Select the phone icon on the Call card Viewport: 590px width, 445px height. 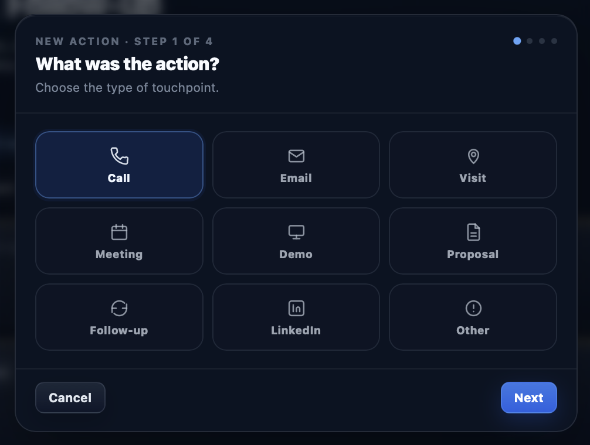click(x=119, y=156)
